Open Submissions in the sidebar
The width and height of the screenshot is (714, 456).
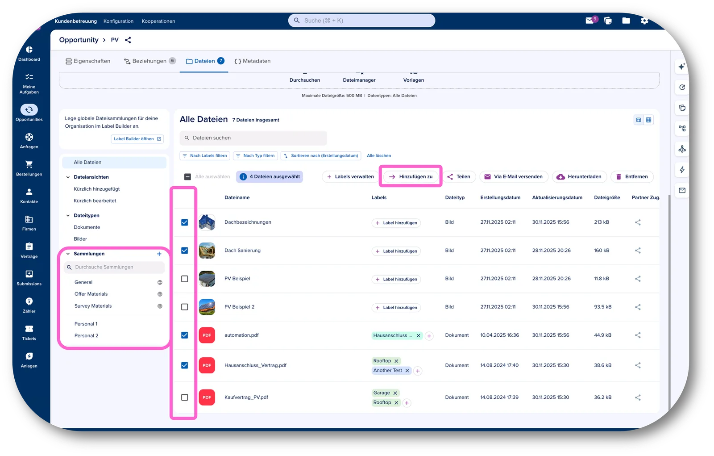point(29,278)
